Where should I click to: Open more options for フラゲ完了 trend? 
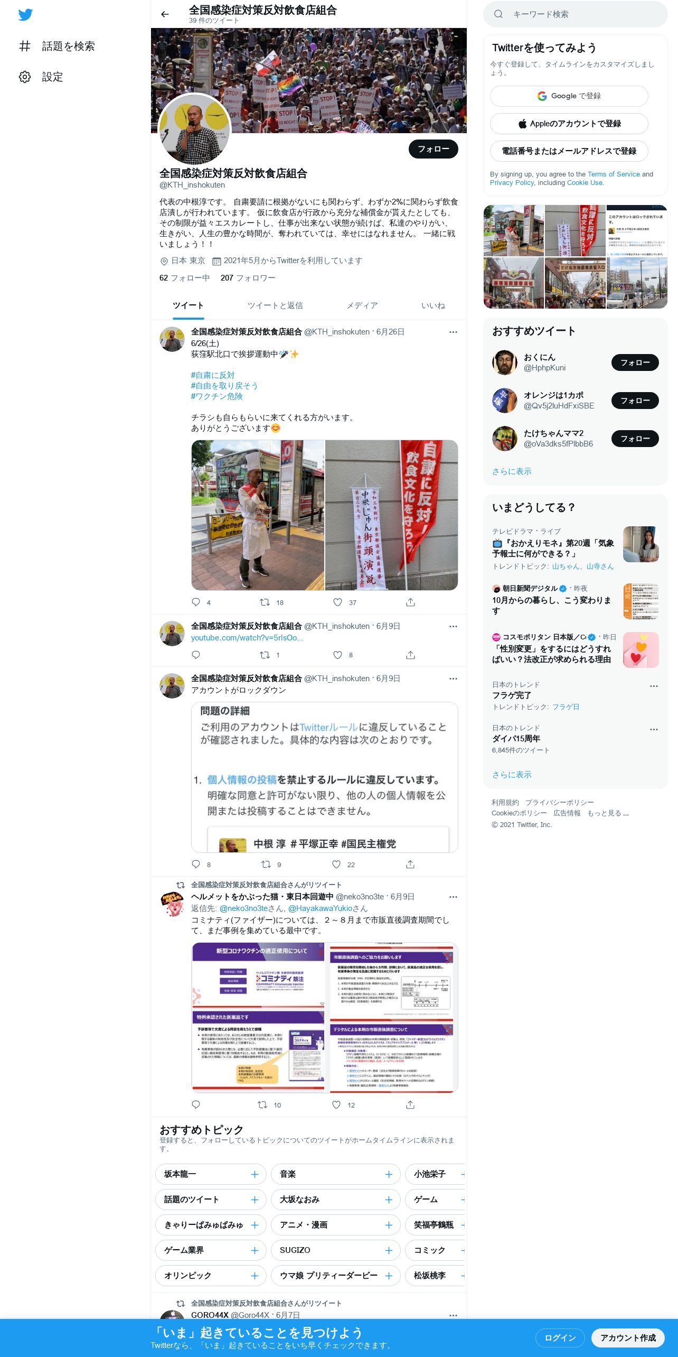coord(654,686)
